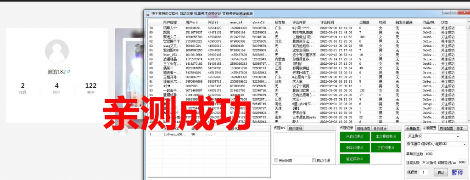
Task: Click the app icon in the title bar
Action: (148, 13)
